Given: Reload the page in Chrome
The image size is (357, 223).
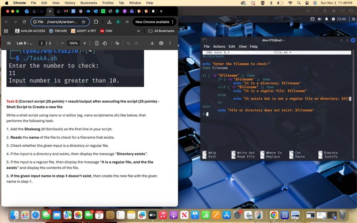Looking at the screenshot, I should (24, 22).
